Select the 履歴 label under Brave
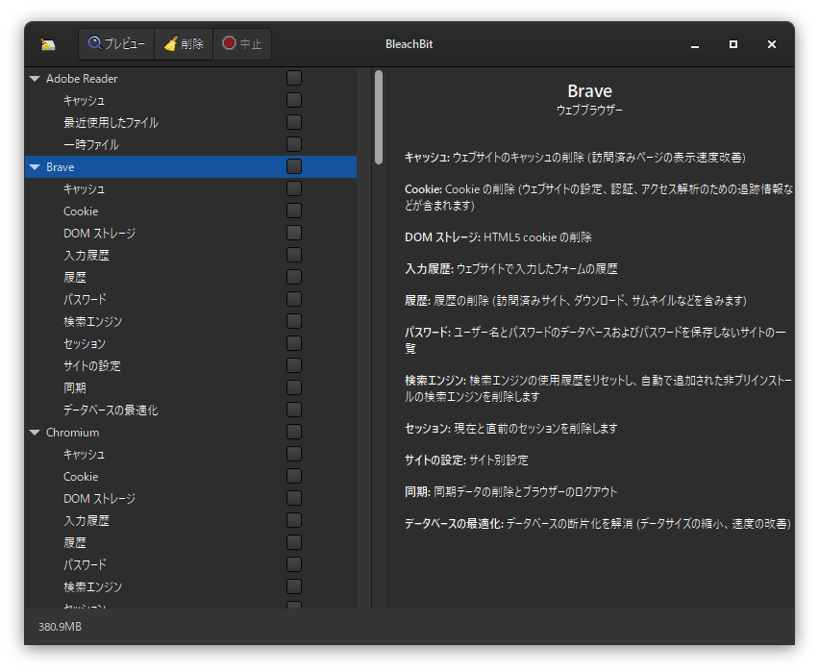The image size is (819, 672). (x=75, y=278)
